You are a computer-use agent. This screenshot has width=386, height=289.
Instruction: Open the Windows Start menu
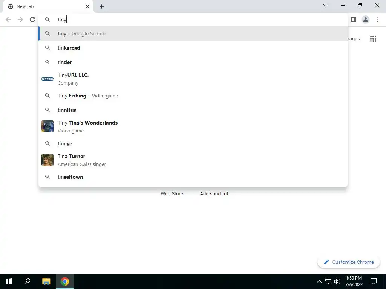(9, 281)
